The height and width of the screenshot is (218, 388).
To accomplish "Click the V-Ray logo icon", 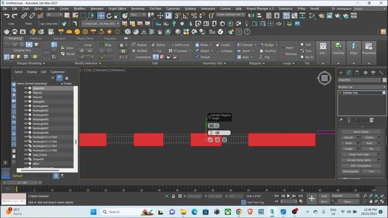I will pyautogui.click(x=220, y=31).
